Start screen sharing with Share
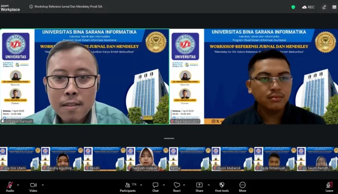This screenshot has width=338, height=194. point(199,187)
